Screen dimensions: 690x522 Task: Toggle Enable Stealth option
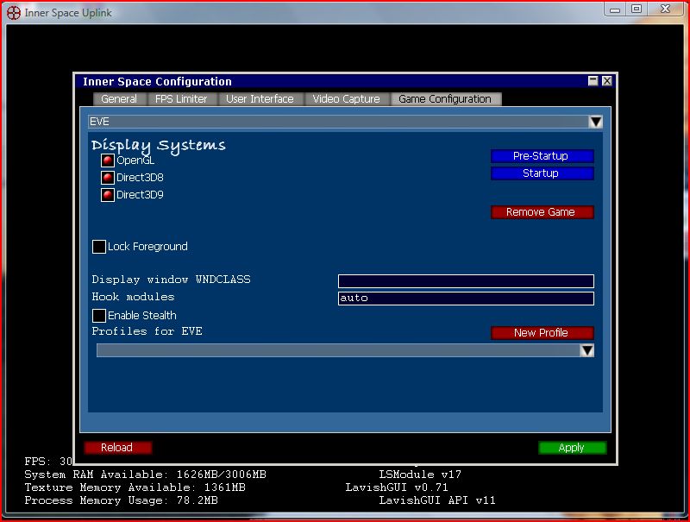click(x=98, y=315)
